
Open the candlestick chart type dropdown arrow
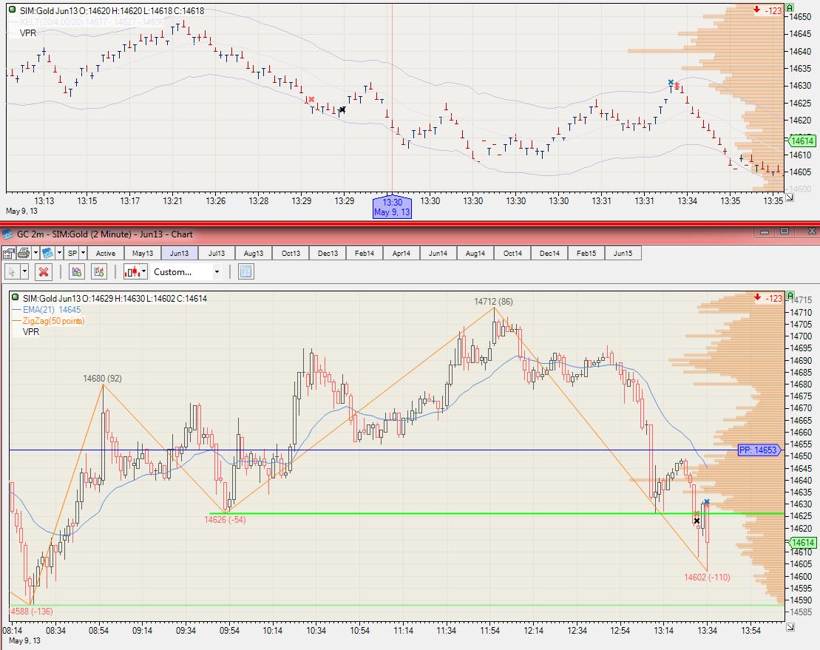144,272
